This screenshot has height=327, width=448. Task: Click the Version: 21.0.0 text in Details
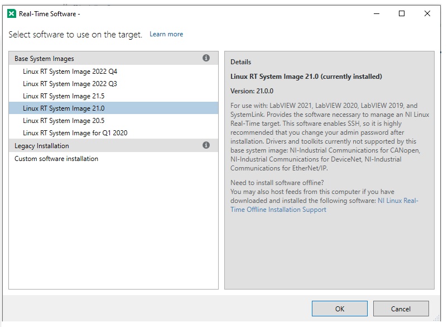[x=252, y=91]
